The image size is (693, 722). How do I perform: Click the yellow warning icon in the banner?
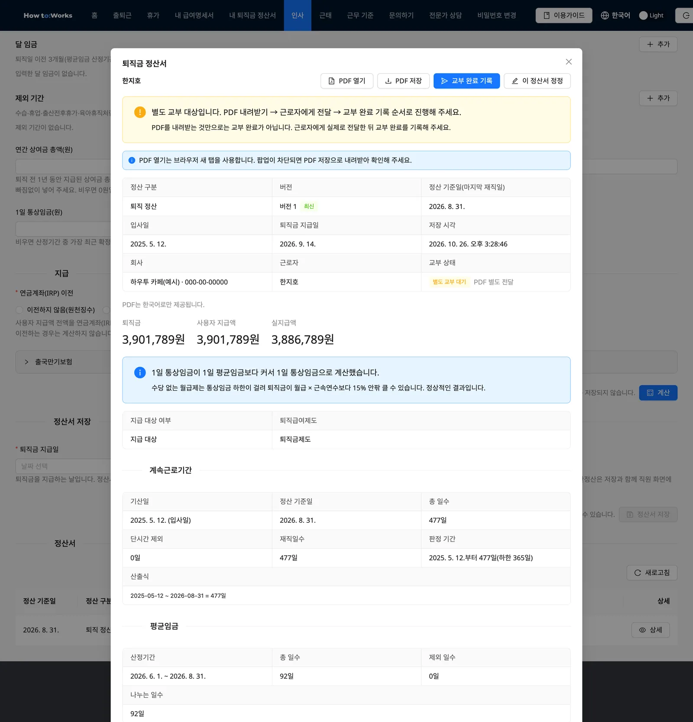pyautogui.click(x=140, y=112)
